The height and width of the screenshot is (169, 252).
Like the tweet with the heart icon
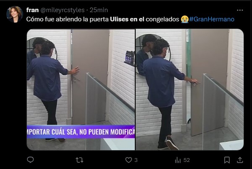pos(129,160)
